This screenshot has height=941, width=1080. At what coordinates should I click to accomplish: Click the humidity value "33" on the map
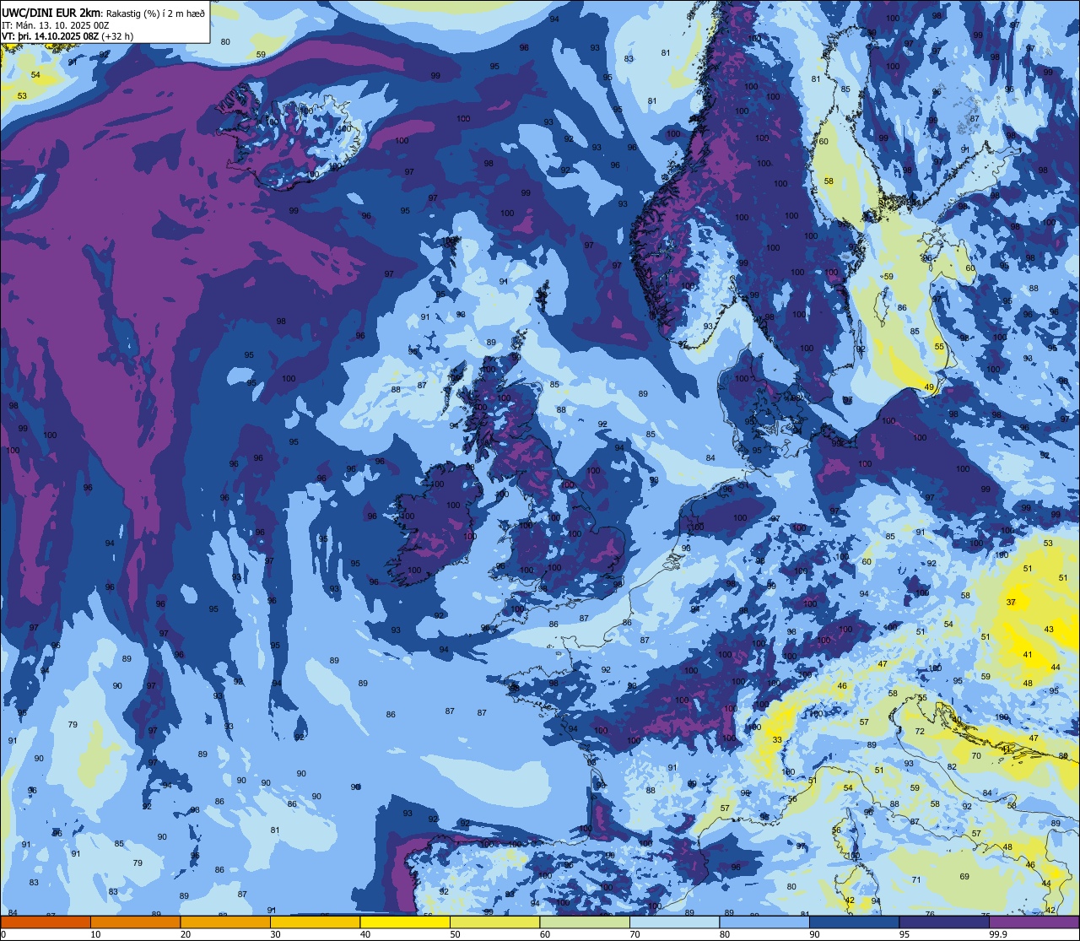point(776,740)
